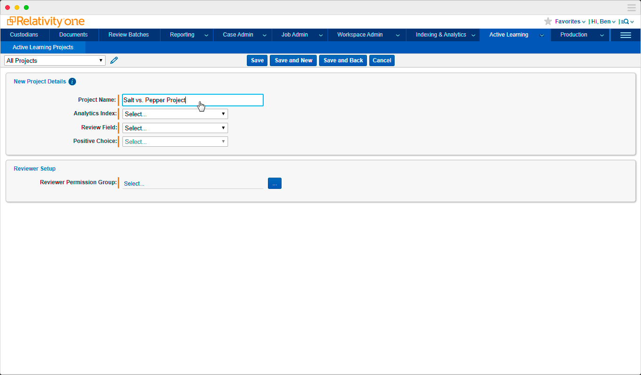Open the quick search magnifier icon
641x375 pixels.
click(625, 22)
